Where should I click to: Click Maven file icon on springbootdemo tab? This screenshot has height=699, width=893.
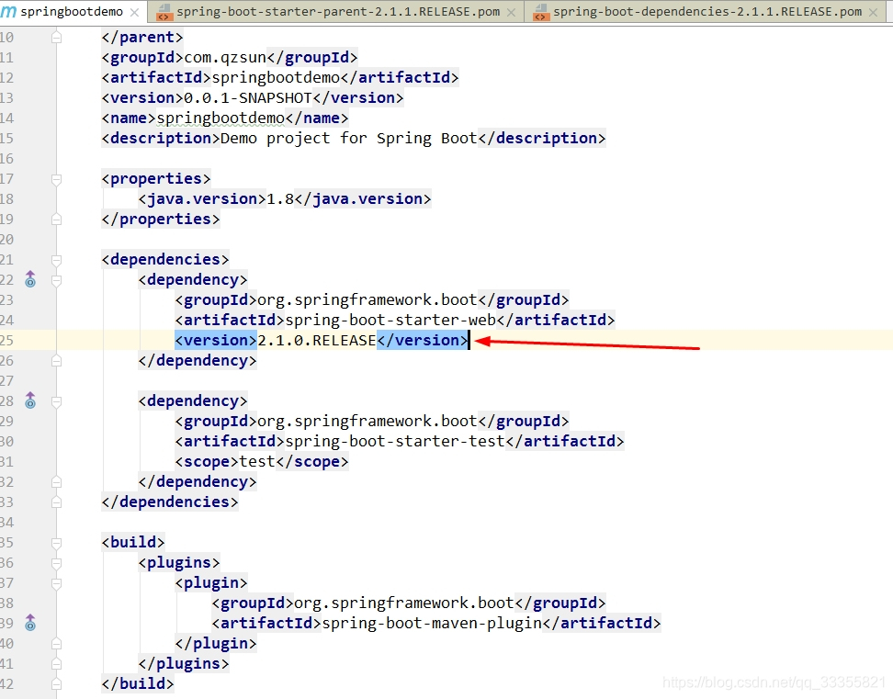(x=8, y=11)
